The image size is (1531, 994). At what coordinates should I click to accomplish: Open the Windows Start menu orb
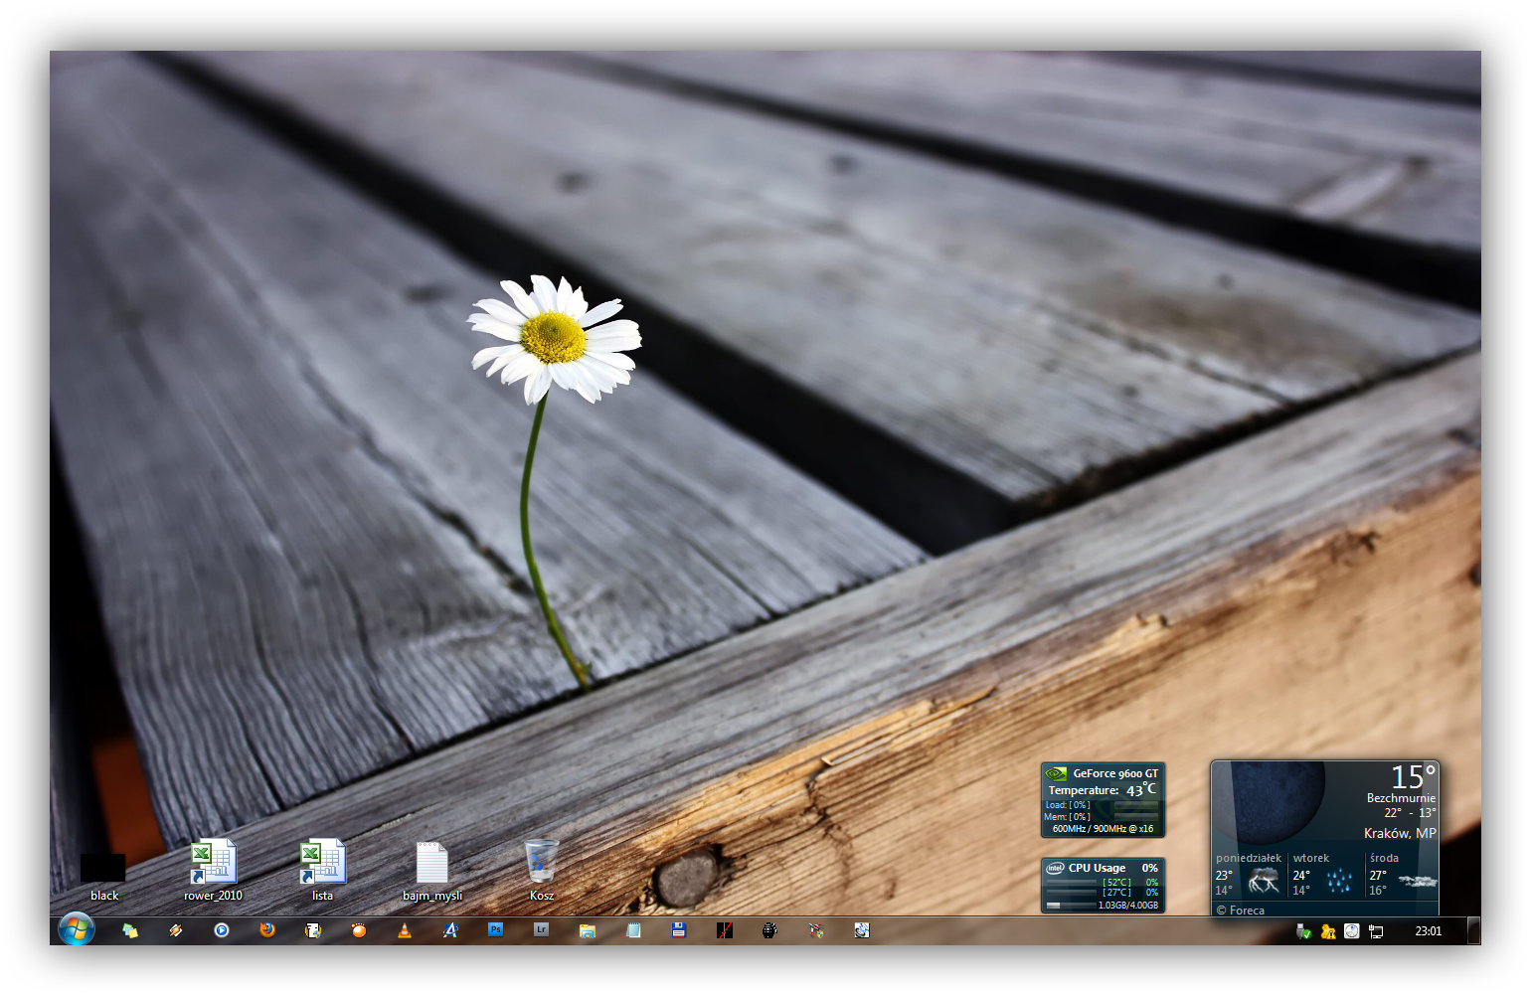[76, 929]
